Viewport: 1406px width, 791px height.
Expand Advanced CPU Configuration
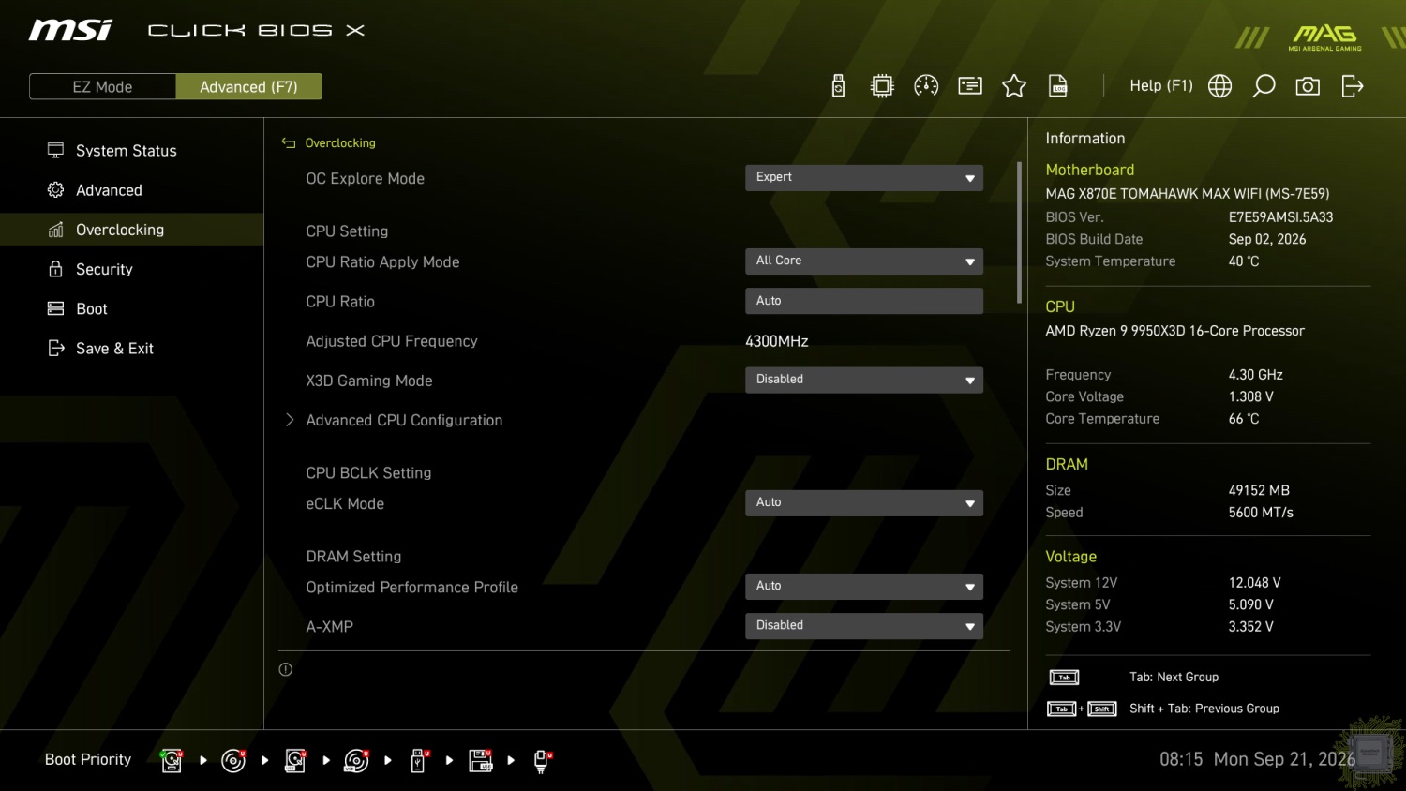(x=403, y=420)
